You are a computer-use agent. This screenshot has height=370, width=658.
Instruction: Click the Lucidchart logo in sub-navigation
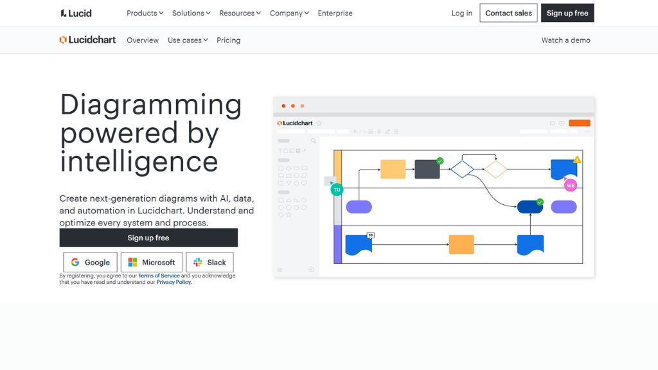pos(87,40)
